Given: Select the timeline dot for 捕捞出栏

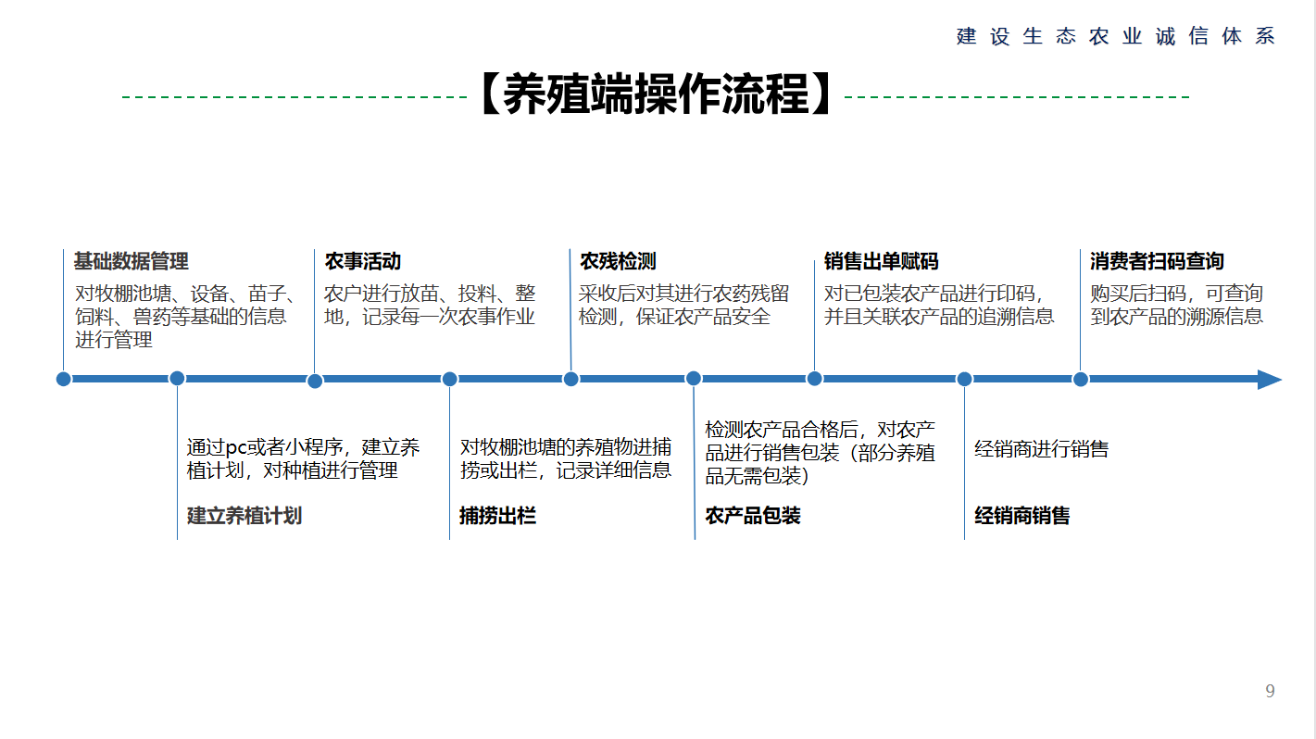Looking at the screenshot, I should pos(450,379).
